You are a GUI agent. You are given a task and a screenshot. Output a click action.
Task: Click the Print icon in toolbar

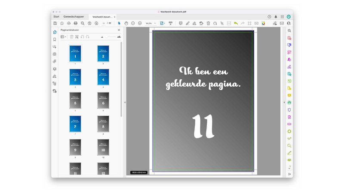[x=76, y=23]
